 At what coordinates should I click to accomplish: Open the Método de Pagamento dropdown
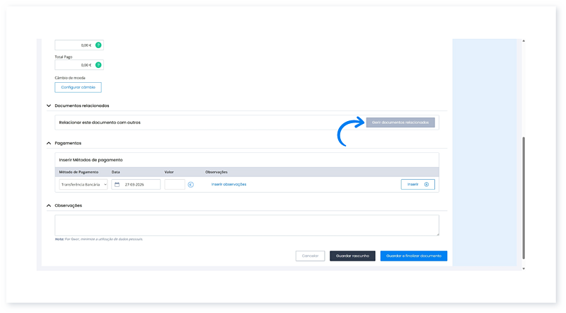pyautogui.click(x=82, y=184)
